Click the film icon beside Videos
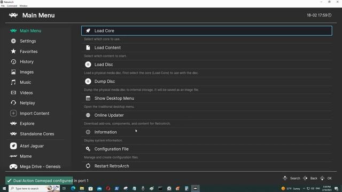The height and width of the screenshot is (192, 342). (x=13, y=92)
